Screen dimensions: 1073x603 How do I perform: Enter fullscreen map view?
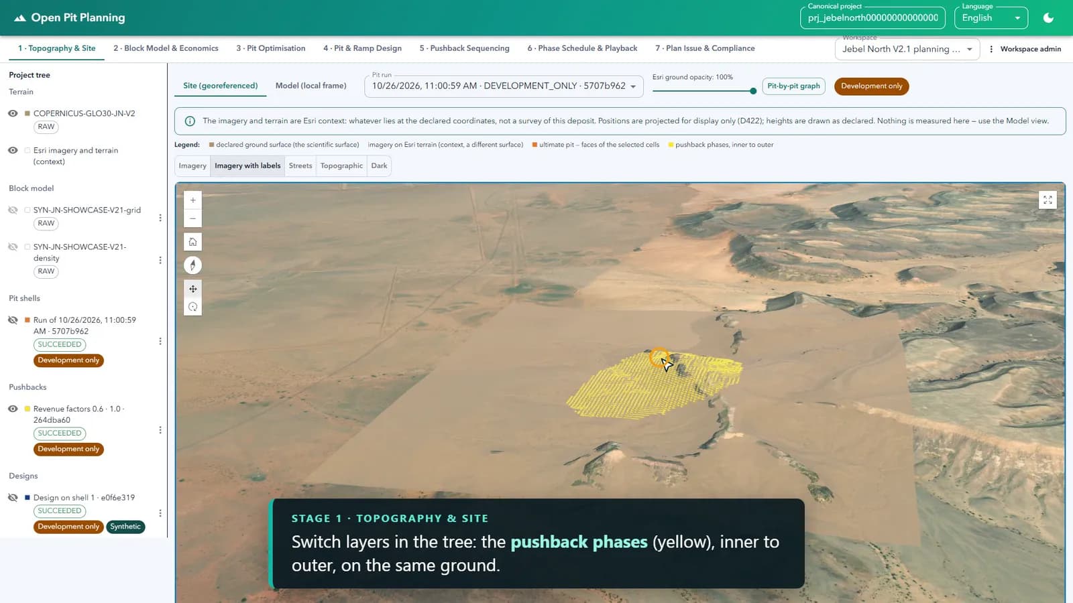click(x=1048, y=200)
